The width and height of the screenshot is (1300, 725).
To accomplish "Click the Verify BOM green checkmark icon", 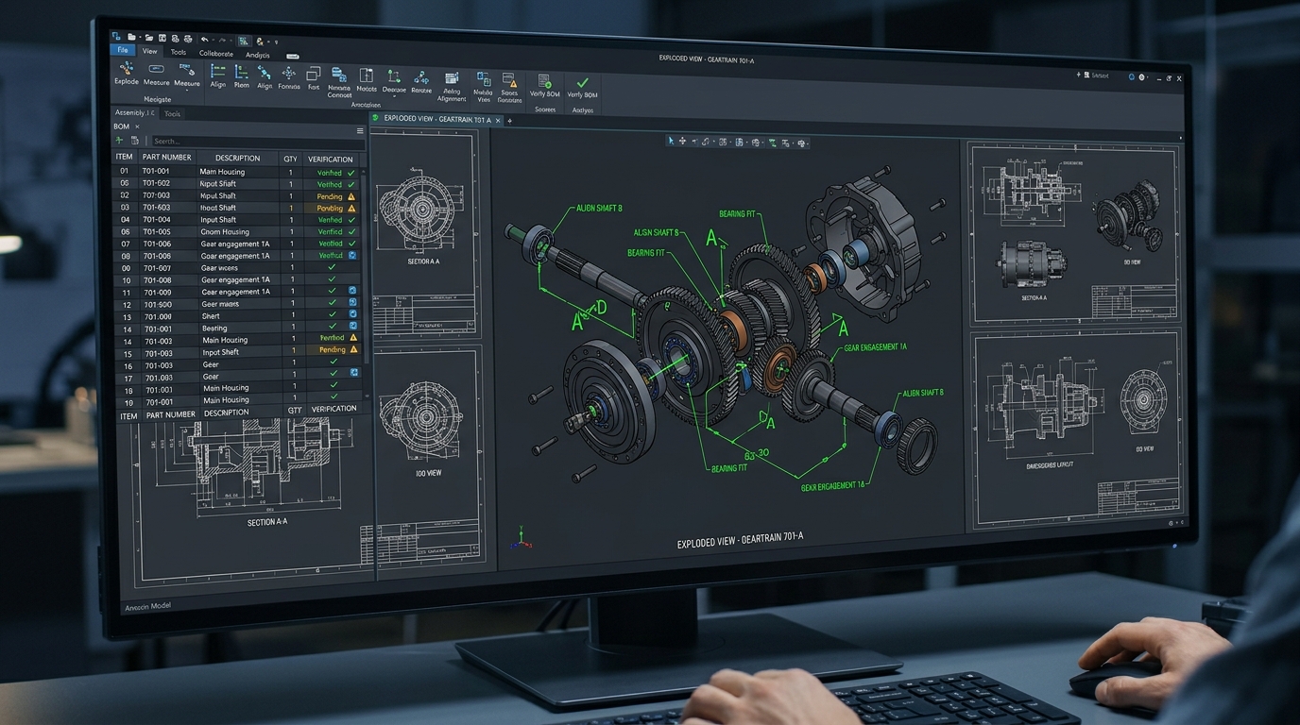I will [x=582, y=83].
